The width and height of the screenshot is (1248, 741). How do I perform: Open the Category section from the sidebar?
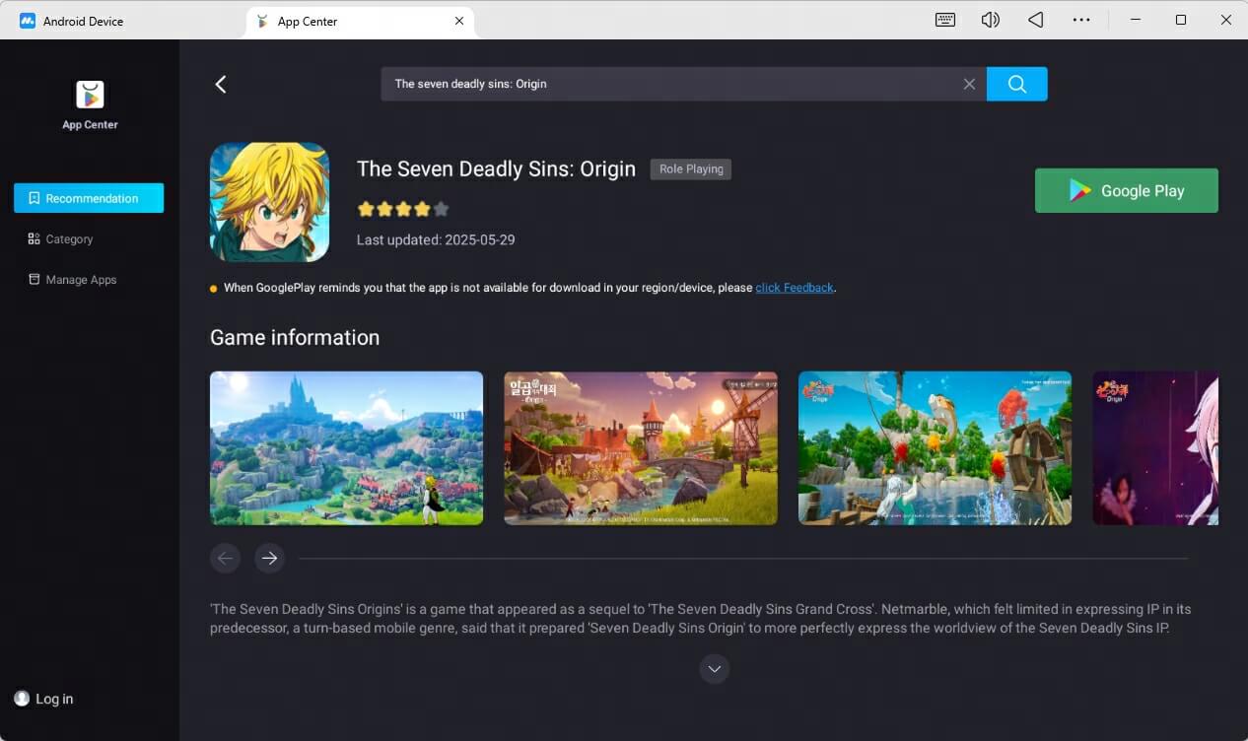tap(70, 238)
